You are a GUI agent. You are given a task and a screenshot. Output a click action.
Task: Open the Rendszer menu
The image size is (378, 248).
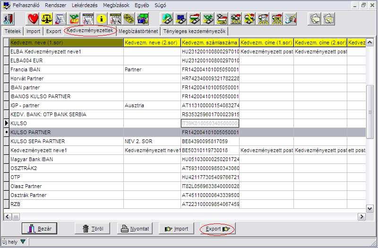coord(55,5)
